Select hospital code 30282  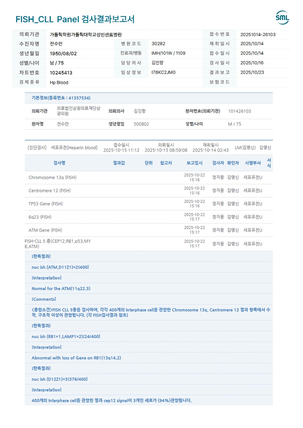[159, 44]
